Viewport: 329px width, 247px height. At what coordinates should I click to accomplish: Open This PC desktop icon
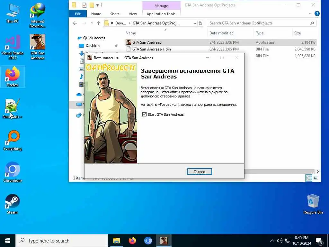pos(13,13)
